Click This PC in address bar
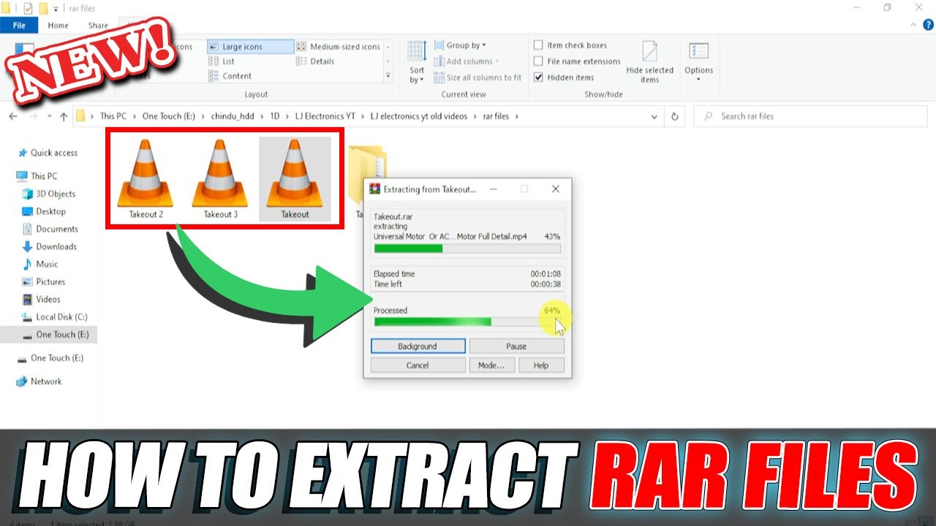The width and height of the screenshot is (936, 526). click(x=113, y=116)
